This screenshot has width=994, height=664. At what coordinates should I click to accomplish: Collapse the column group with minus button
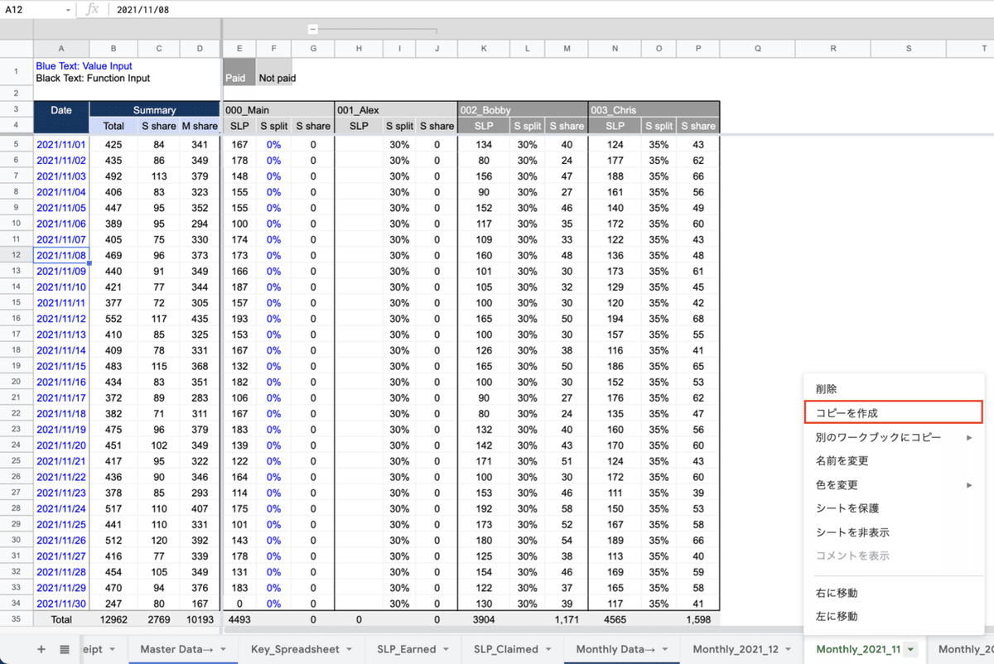point(312,29)
